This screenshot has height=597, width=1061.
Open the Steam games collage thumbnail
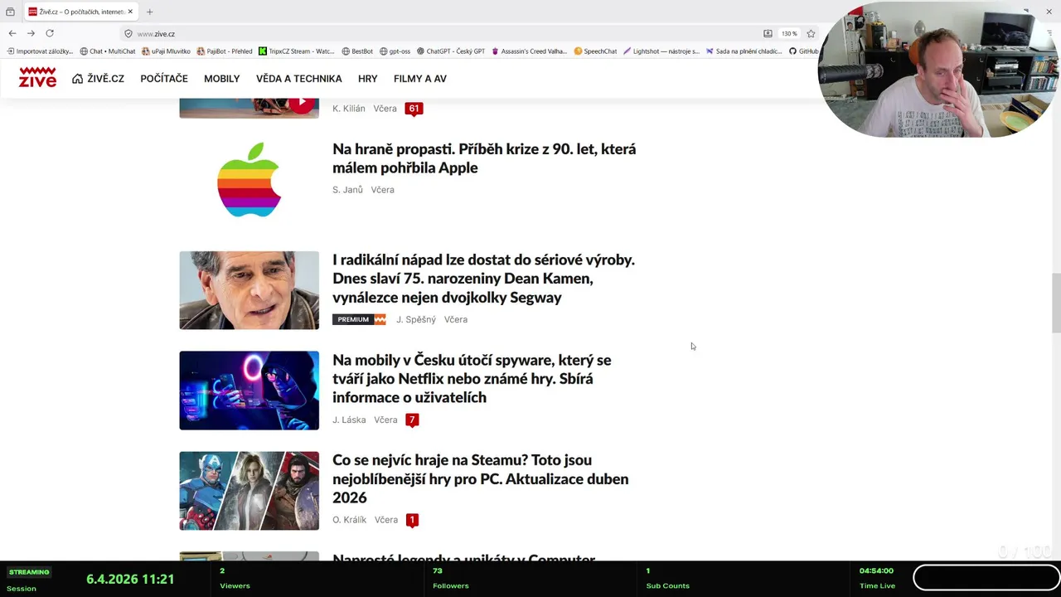249,491
